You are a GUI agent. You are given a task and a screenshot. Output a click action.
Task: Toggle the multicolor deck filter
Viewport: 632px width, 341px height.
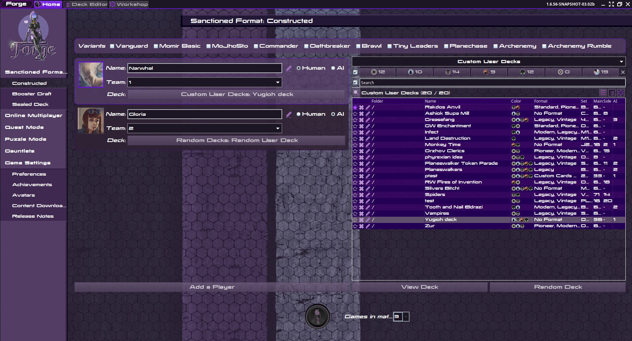(601, 72)
